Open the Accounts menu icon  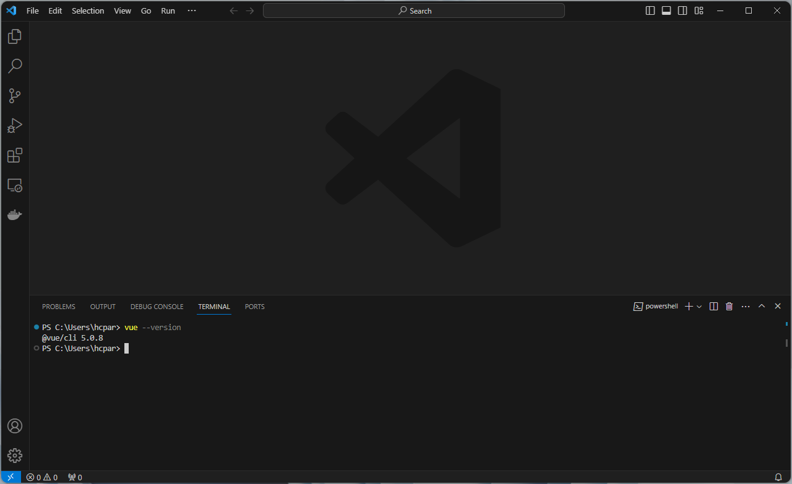tap(15, 426)
